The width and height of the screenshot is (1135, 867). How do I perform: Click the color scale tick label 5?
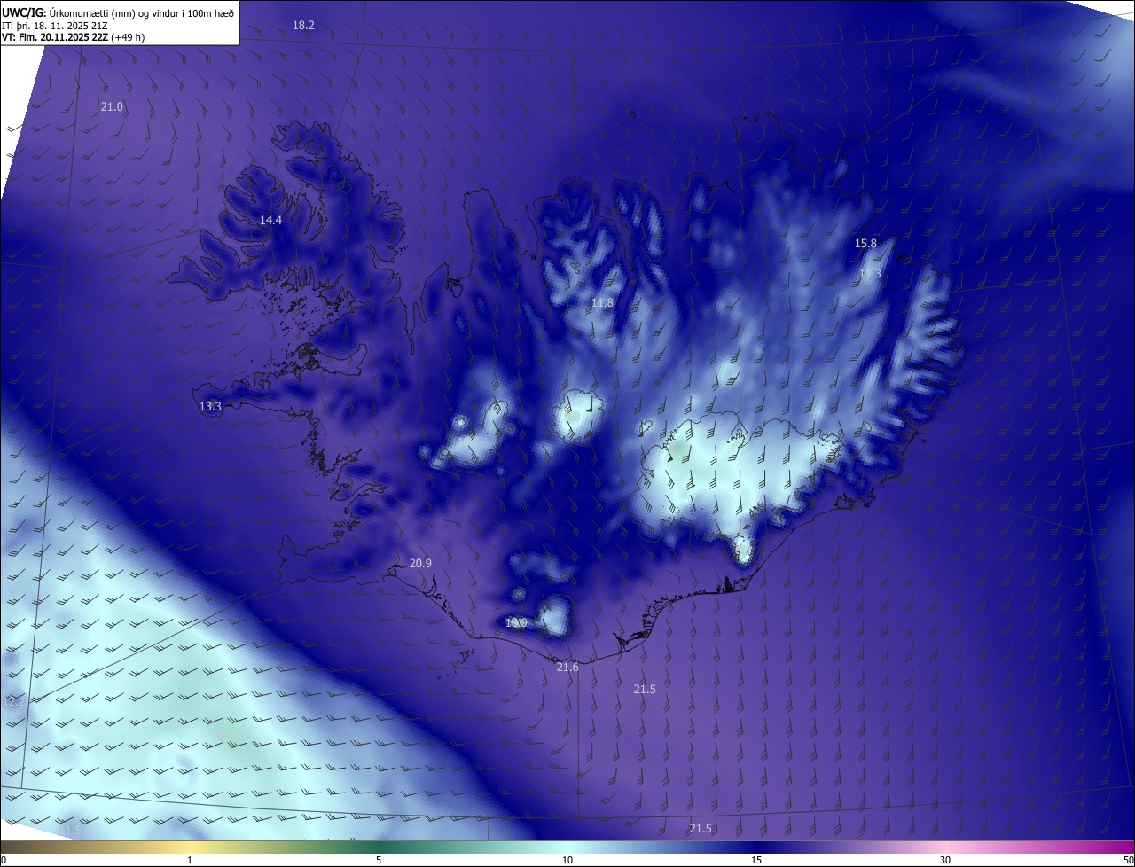[x=379, y=861]
